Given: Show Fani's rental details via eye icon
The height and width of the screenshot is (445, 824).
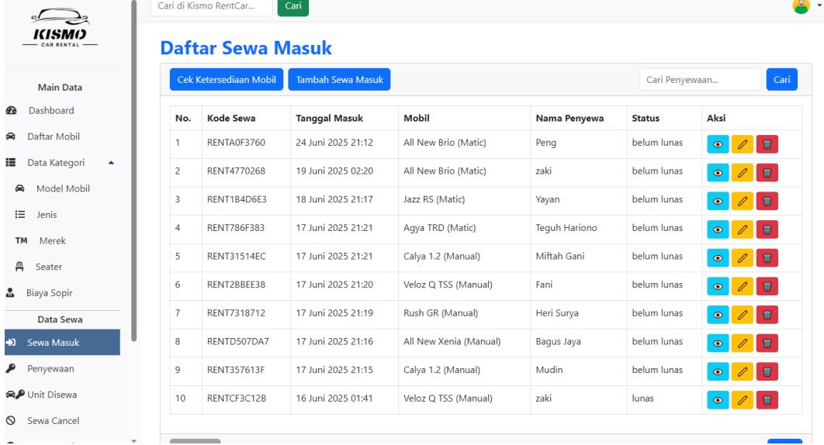Looking at the screenshot, I should [718, 286].
